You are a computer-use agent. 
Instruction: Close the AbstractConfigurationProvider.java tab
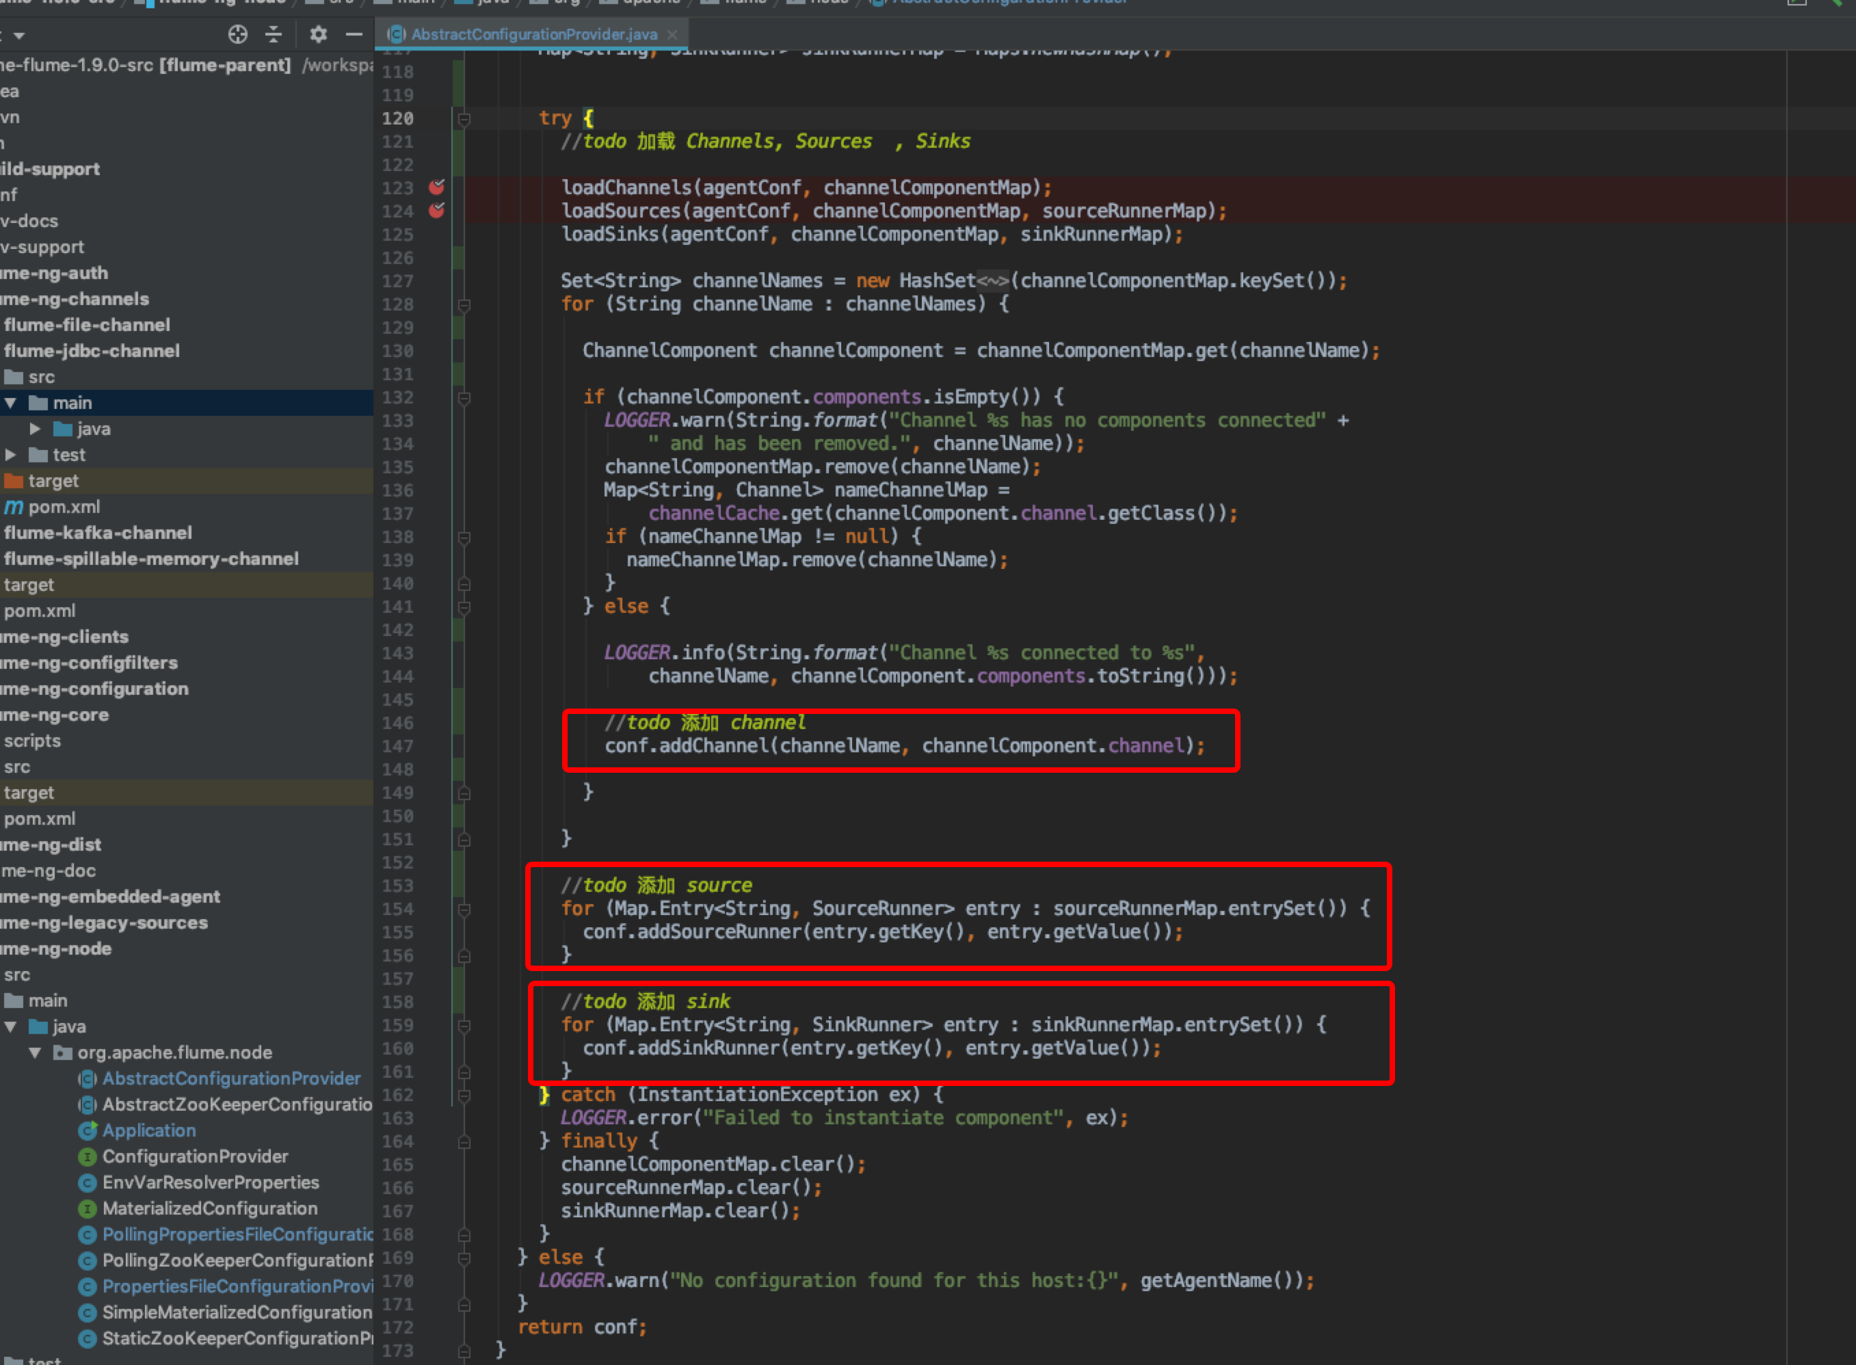[673, 34]
